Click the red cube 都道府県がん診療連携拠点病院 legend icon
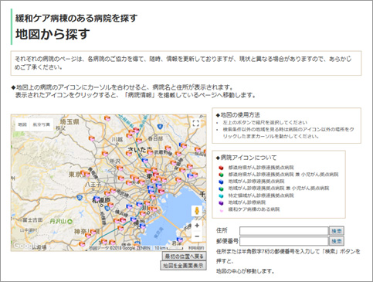373x282 pixels. pos(221,168)
